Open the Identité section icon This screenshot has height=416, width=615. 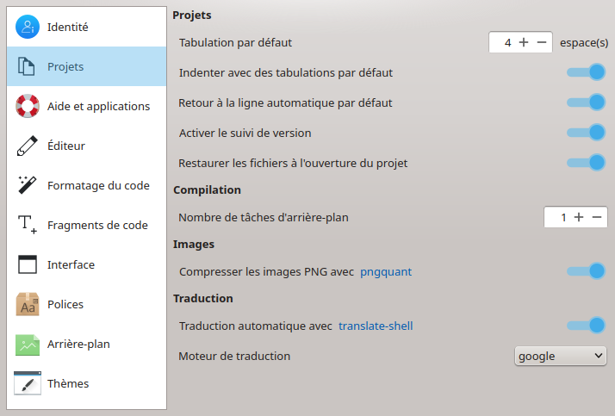click(28, 27)
